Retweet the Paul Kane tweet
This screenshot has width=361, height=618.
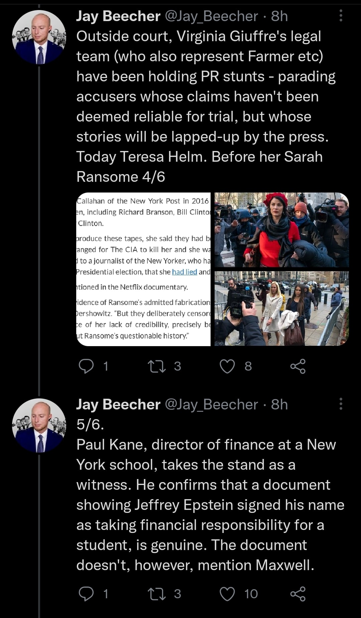pyautogui.click(x=157, y=594)
